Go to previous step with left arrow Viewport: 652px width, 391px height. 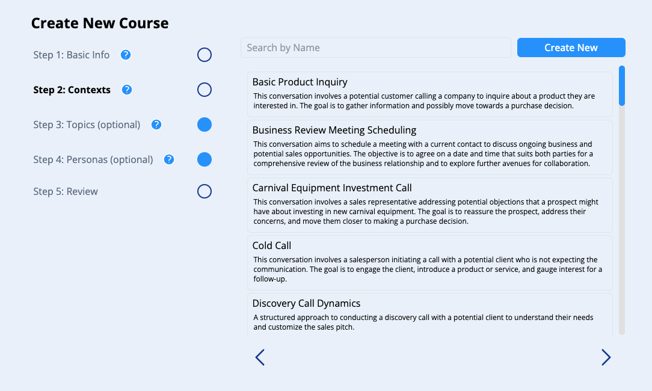[x=260, y=357]
